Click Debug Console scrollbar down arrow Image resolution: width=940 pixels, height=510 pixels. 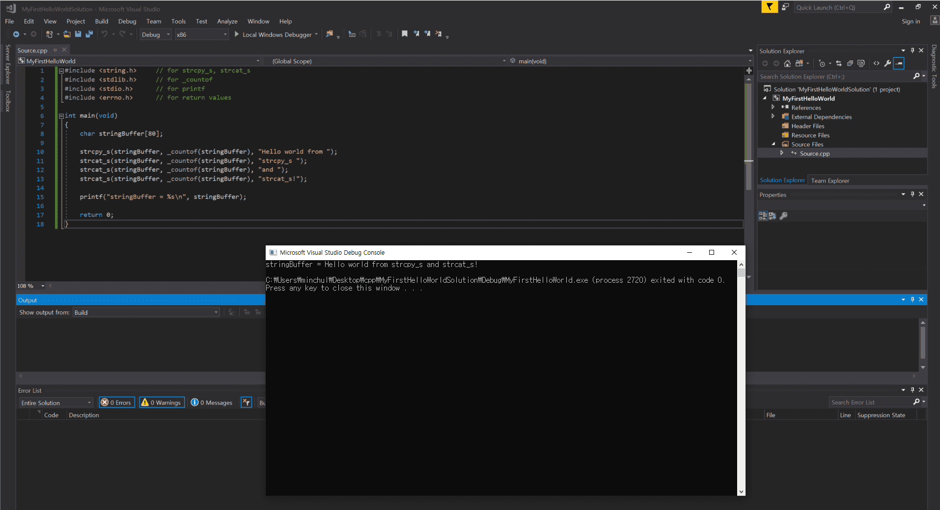[x=741, y=491]
